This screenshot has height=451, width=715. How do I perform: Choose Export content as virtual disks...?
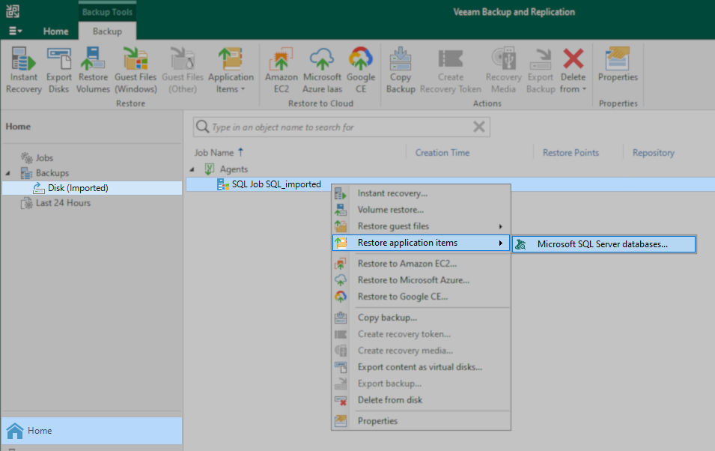(x=421, y=367)
